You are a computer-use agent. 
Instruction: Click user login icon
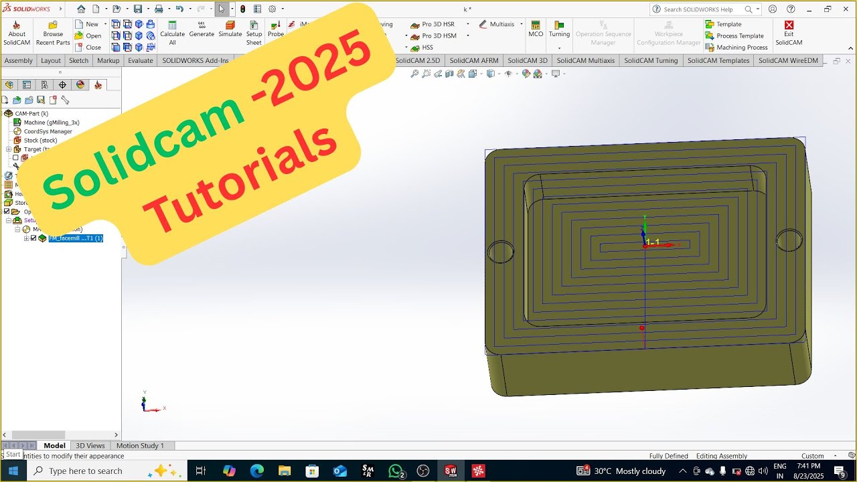773,9
